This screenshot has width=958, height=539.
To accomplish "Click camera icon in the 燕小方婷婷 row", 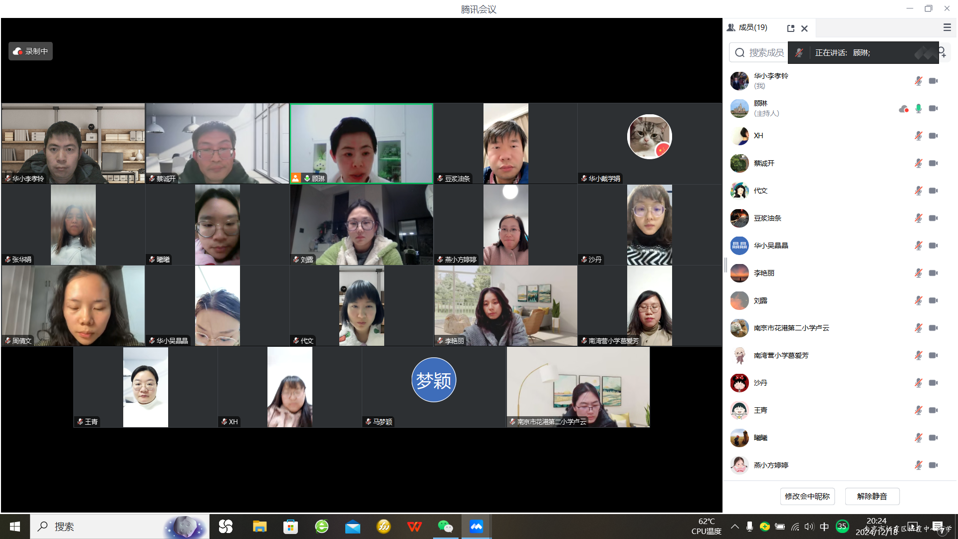I will (934, 465).
